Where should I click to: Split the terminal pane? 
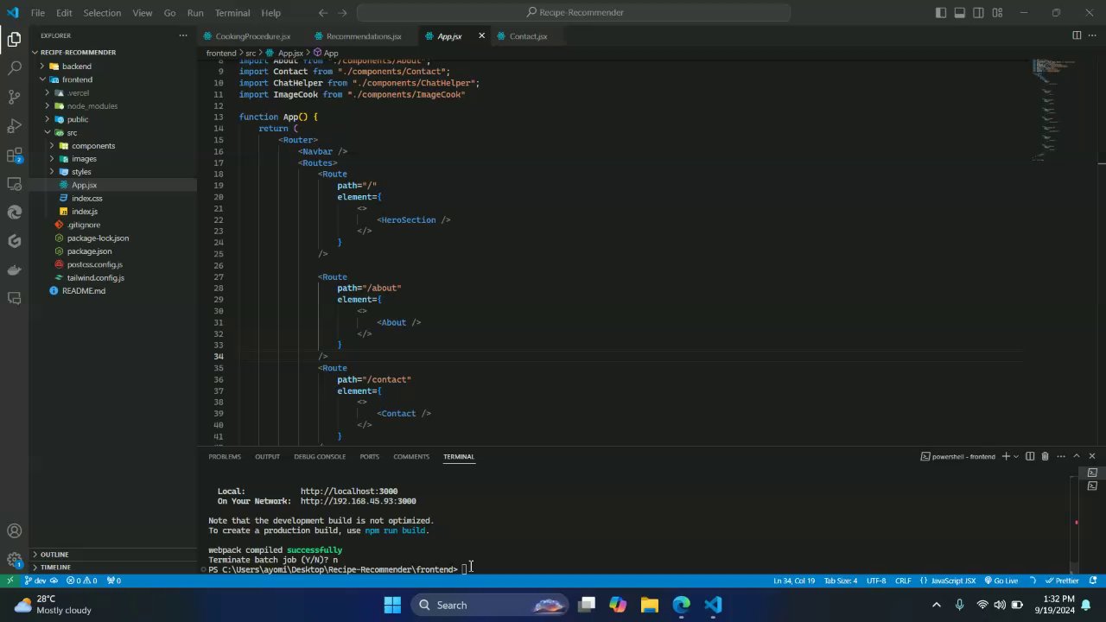click(1030, 456)
